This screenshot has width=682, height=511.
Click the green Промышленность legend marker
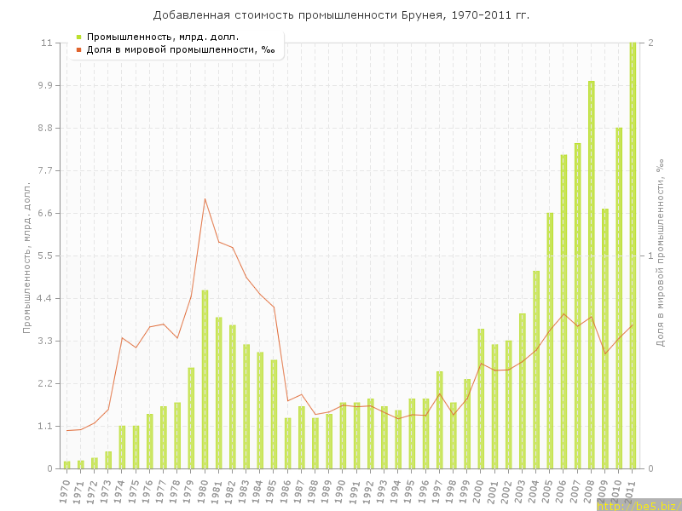(x=78, y=37)
